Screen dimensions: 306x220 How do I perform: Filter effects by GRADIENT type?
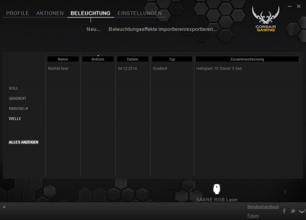tap(18, 98)
